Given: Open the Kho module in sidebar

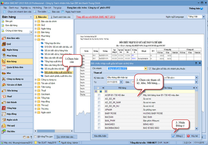Looking at the screenshot, I should pos(17,73).
